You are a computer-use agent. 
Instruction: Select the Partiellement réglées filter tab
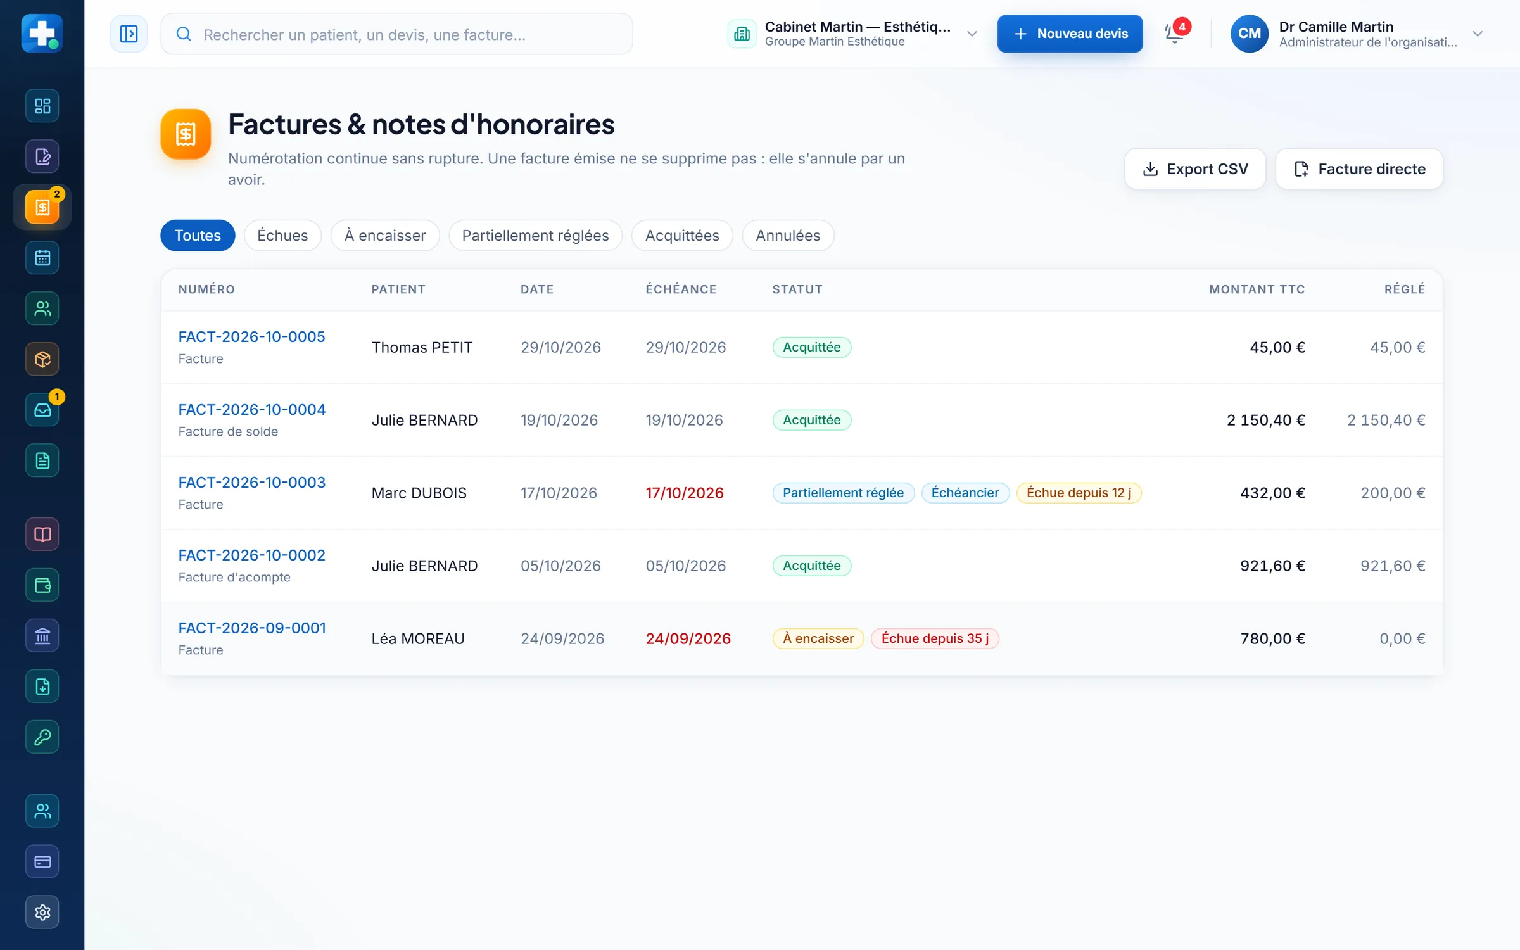tap(535, 236)
